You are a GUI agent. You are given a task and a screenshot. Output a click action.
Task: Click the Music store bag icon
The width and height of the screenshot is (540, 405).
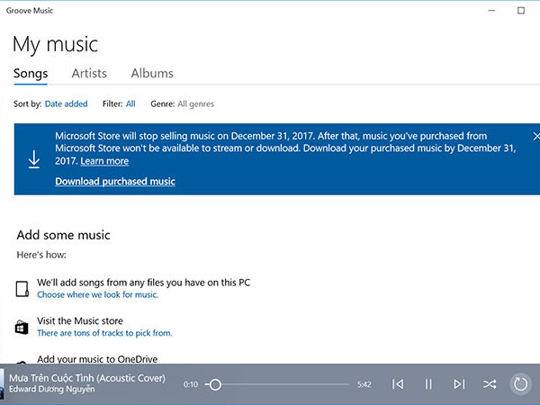(x=22, y=328)
